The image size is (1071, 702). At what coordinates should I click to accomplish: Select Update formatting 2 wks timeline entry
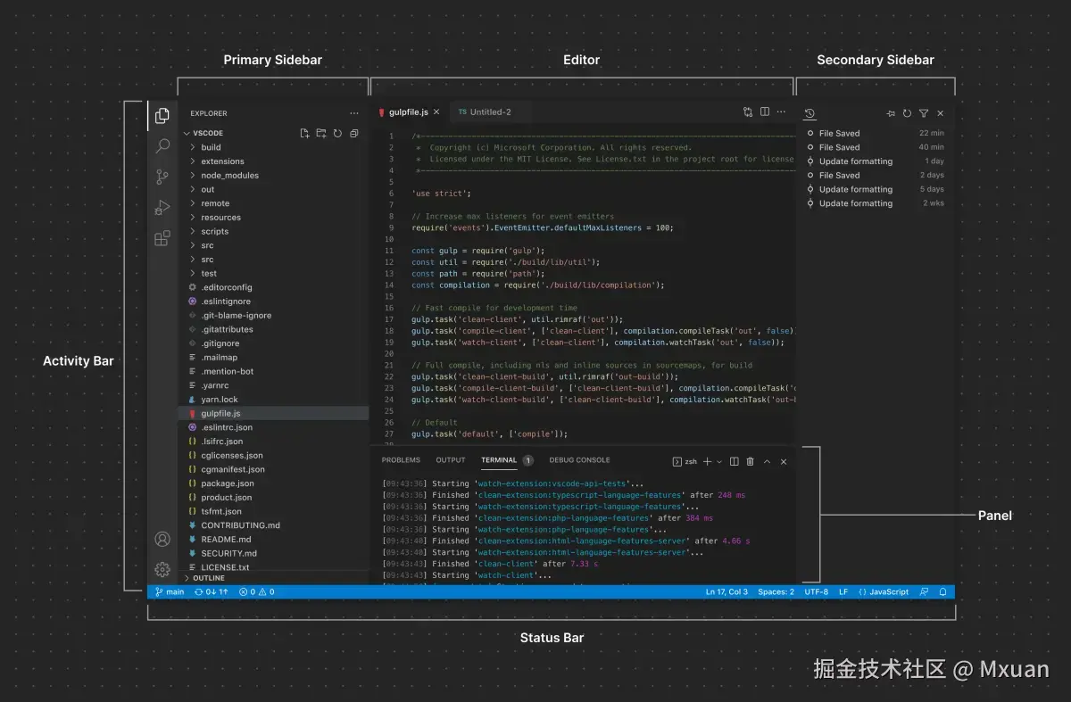point(875,203)
